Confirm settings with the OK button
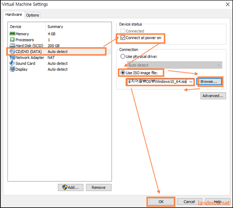 tap(161, 201)
